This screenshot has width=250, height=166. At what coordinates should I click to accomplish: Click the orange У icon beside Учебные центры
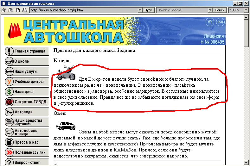click(x=9, y=82)
